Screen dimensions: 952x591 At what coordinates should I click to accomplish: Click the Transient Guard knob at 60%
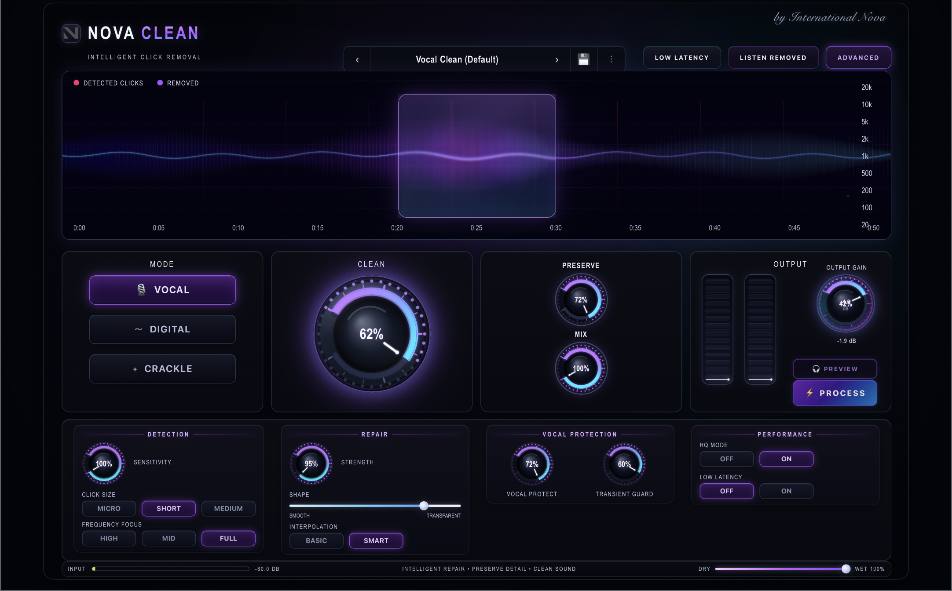[x=624, y=464]
